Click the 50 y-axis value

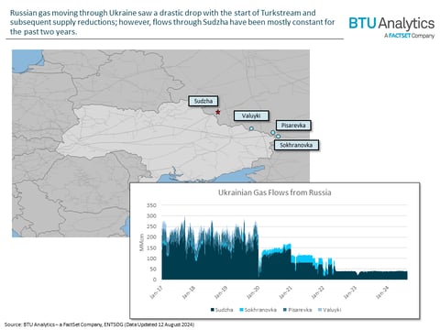153,269
